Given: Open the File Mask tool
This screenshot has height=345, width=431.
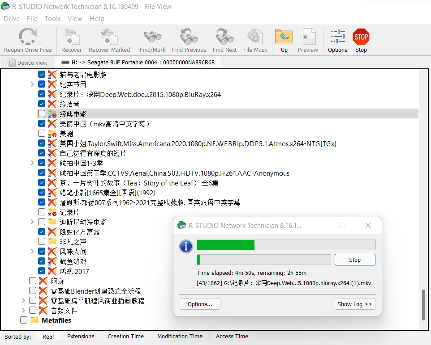Looking at the screenshot, I should 255,37.
